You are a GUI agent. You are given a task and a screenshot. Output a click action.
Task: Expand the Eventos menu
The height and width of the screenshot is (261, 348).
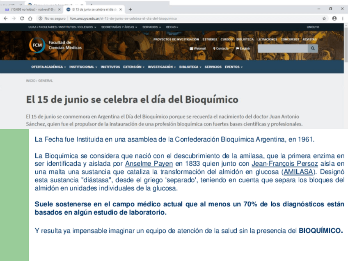point(234,67)
